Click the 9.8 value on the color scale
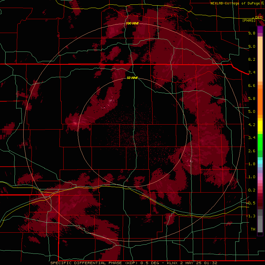Image resolution: width=265 pixels, height=265 pixels. coord(252,33)
